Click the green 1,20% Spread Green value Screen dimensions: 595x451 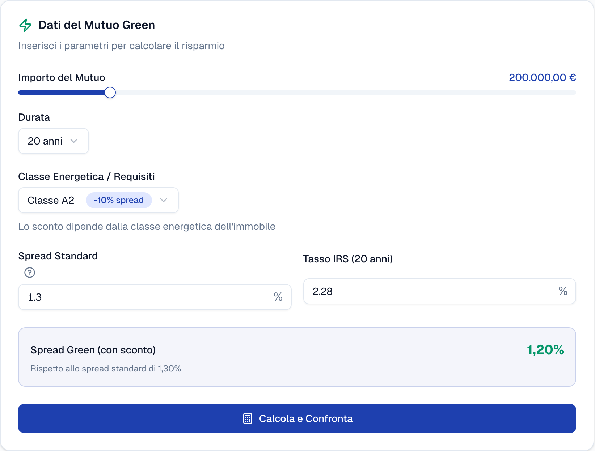[x=545, y=350]
